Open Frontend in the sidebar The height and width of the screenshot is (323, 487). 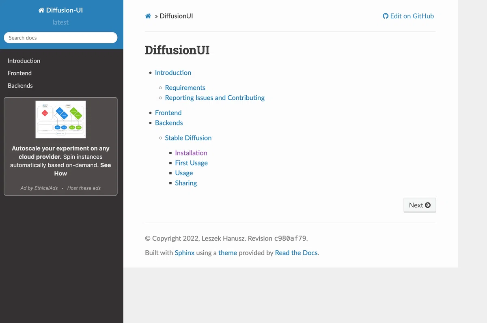[19, 73]
